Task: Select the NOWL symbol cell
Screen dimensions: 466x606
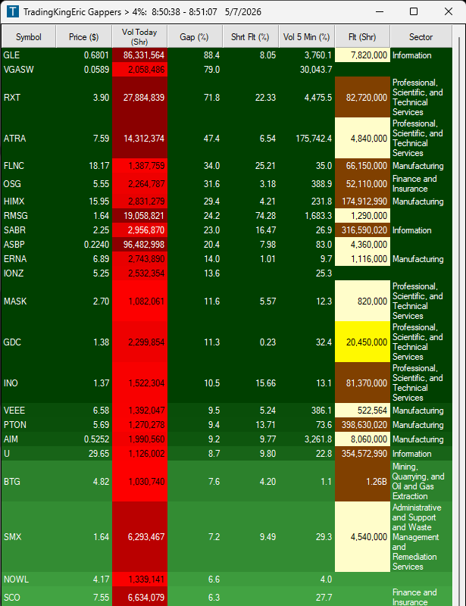Action: point(29,579)
